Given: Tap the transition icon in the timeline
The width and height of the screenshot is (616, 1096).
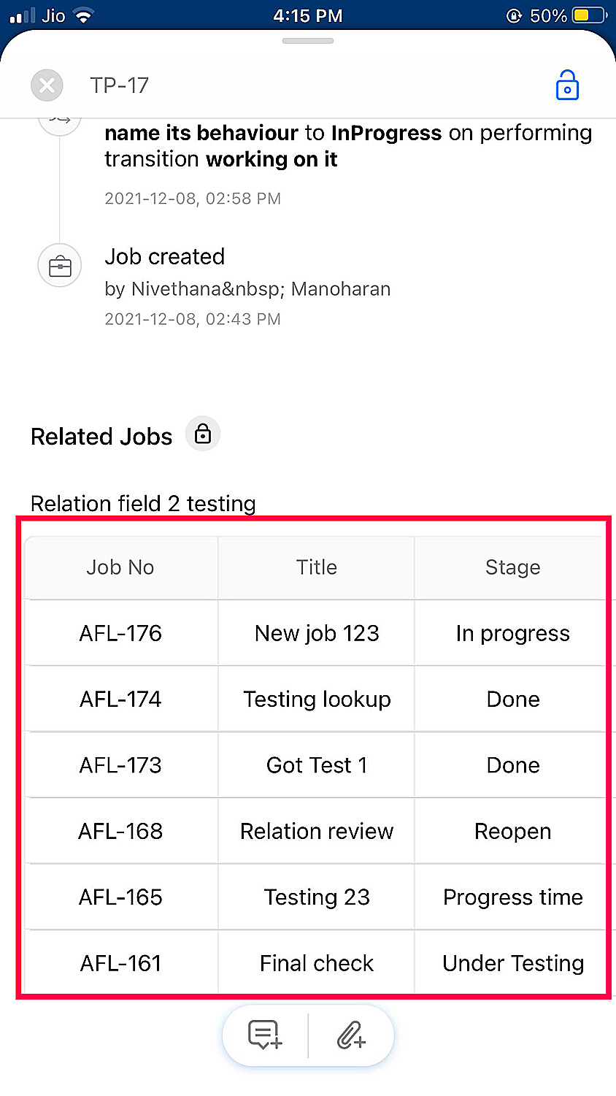Looking at the screenshot, I should [60, 121].
